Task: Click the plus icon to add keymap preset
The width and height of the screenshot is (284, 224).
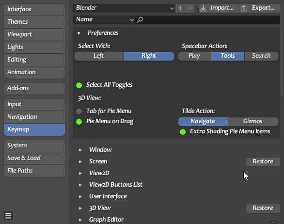Action: 180,8
